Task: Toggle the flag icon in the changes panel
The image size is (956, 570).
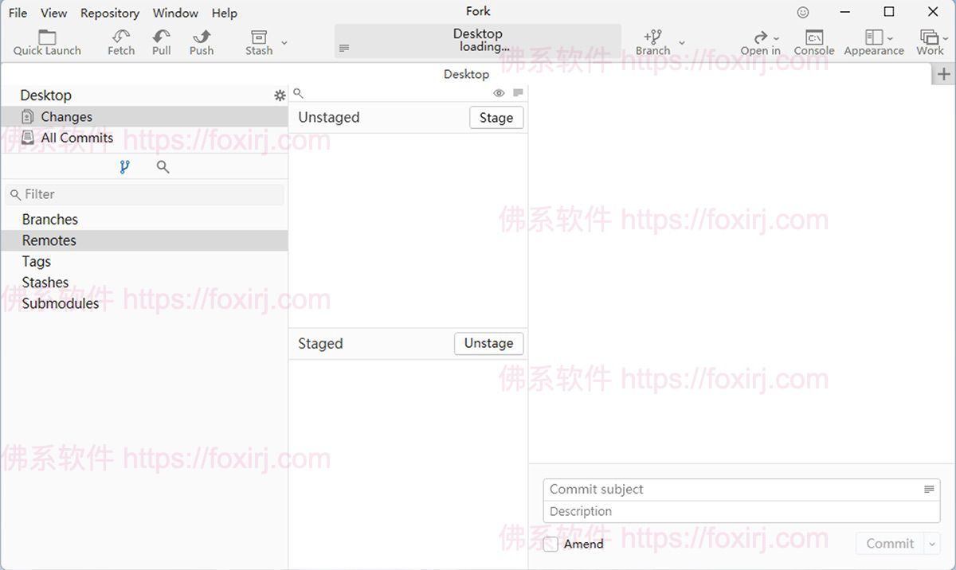Action: click(x=518, y=93)
